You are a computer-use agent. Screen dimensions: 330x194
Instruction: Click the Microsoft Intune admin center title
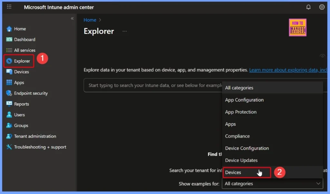coord(59,7)
